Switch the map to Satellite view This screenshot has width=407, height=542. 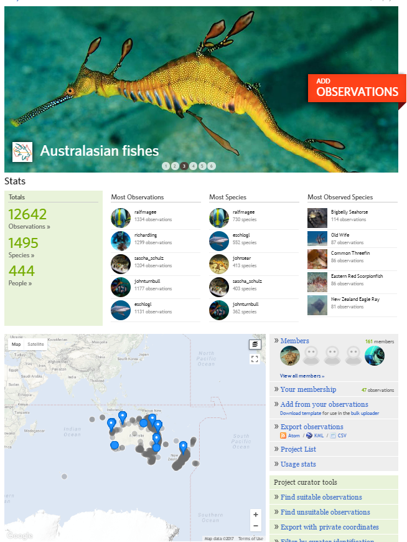coord(35,344)
